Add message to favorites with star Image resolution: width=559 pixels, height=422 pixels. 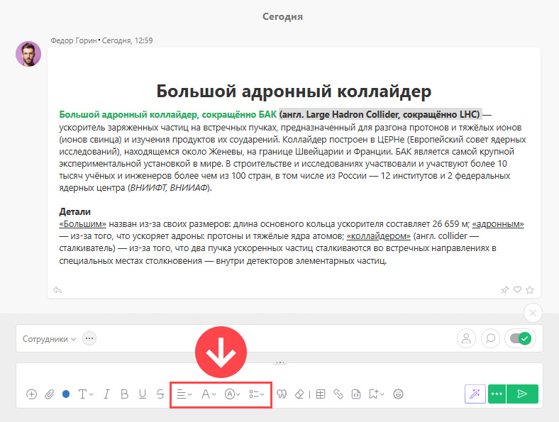pyautogui.click(x=530, y=290)
